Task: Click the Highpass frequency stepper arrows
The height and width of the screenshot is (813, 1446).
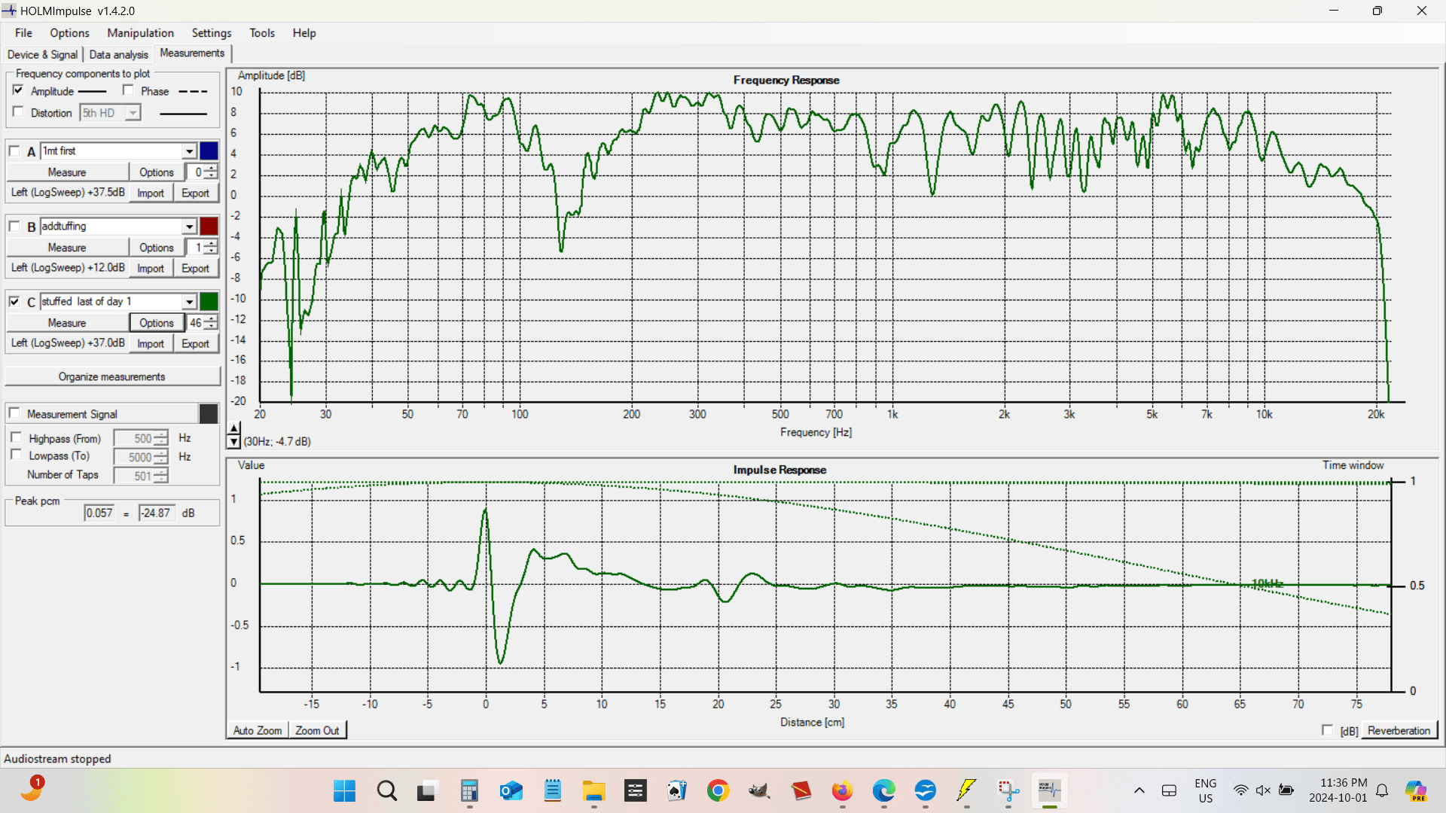Action: [161, 438]
